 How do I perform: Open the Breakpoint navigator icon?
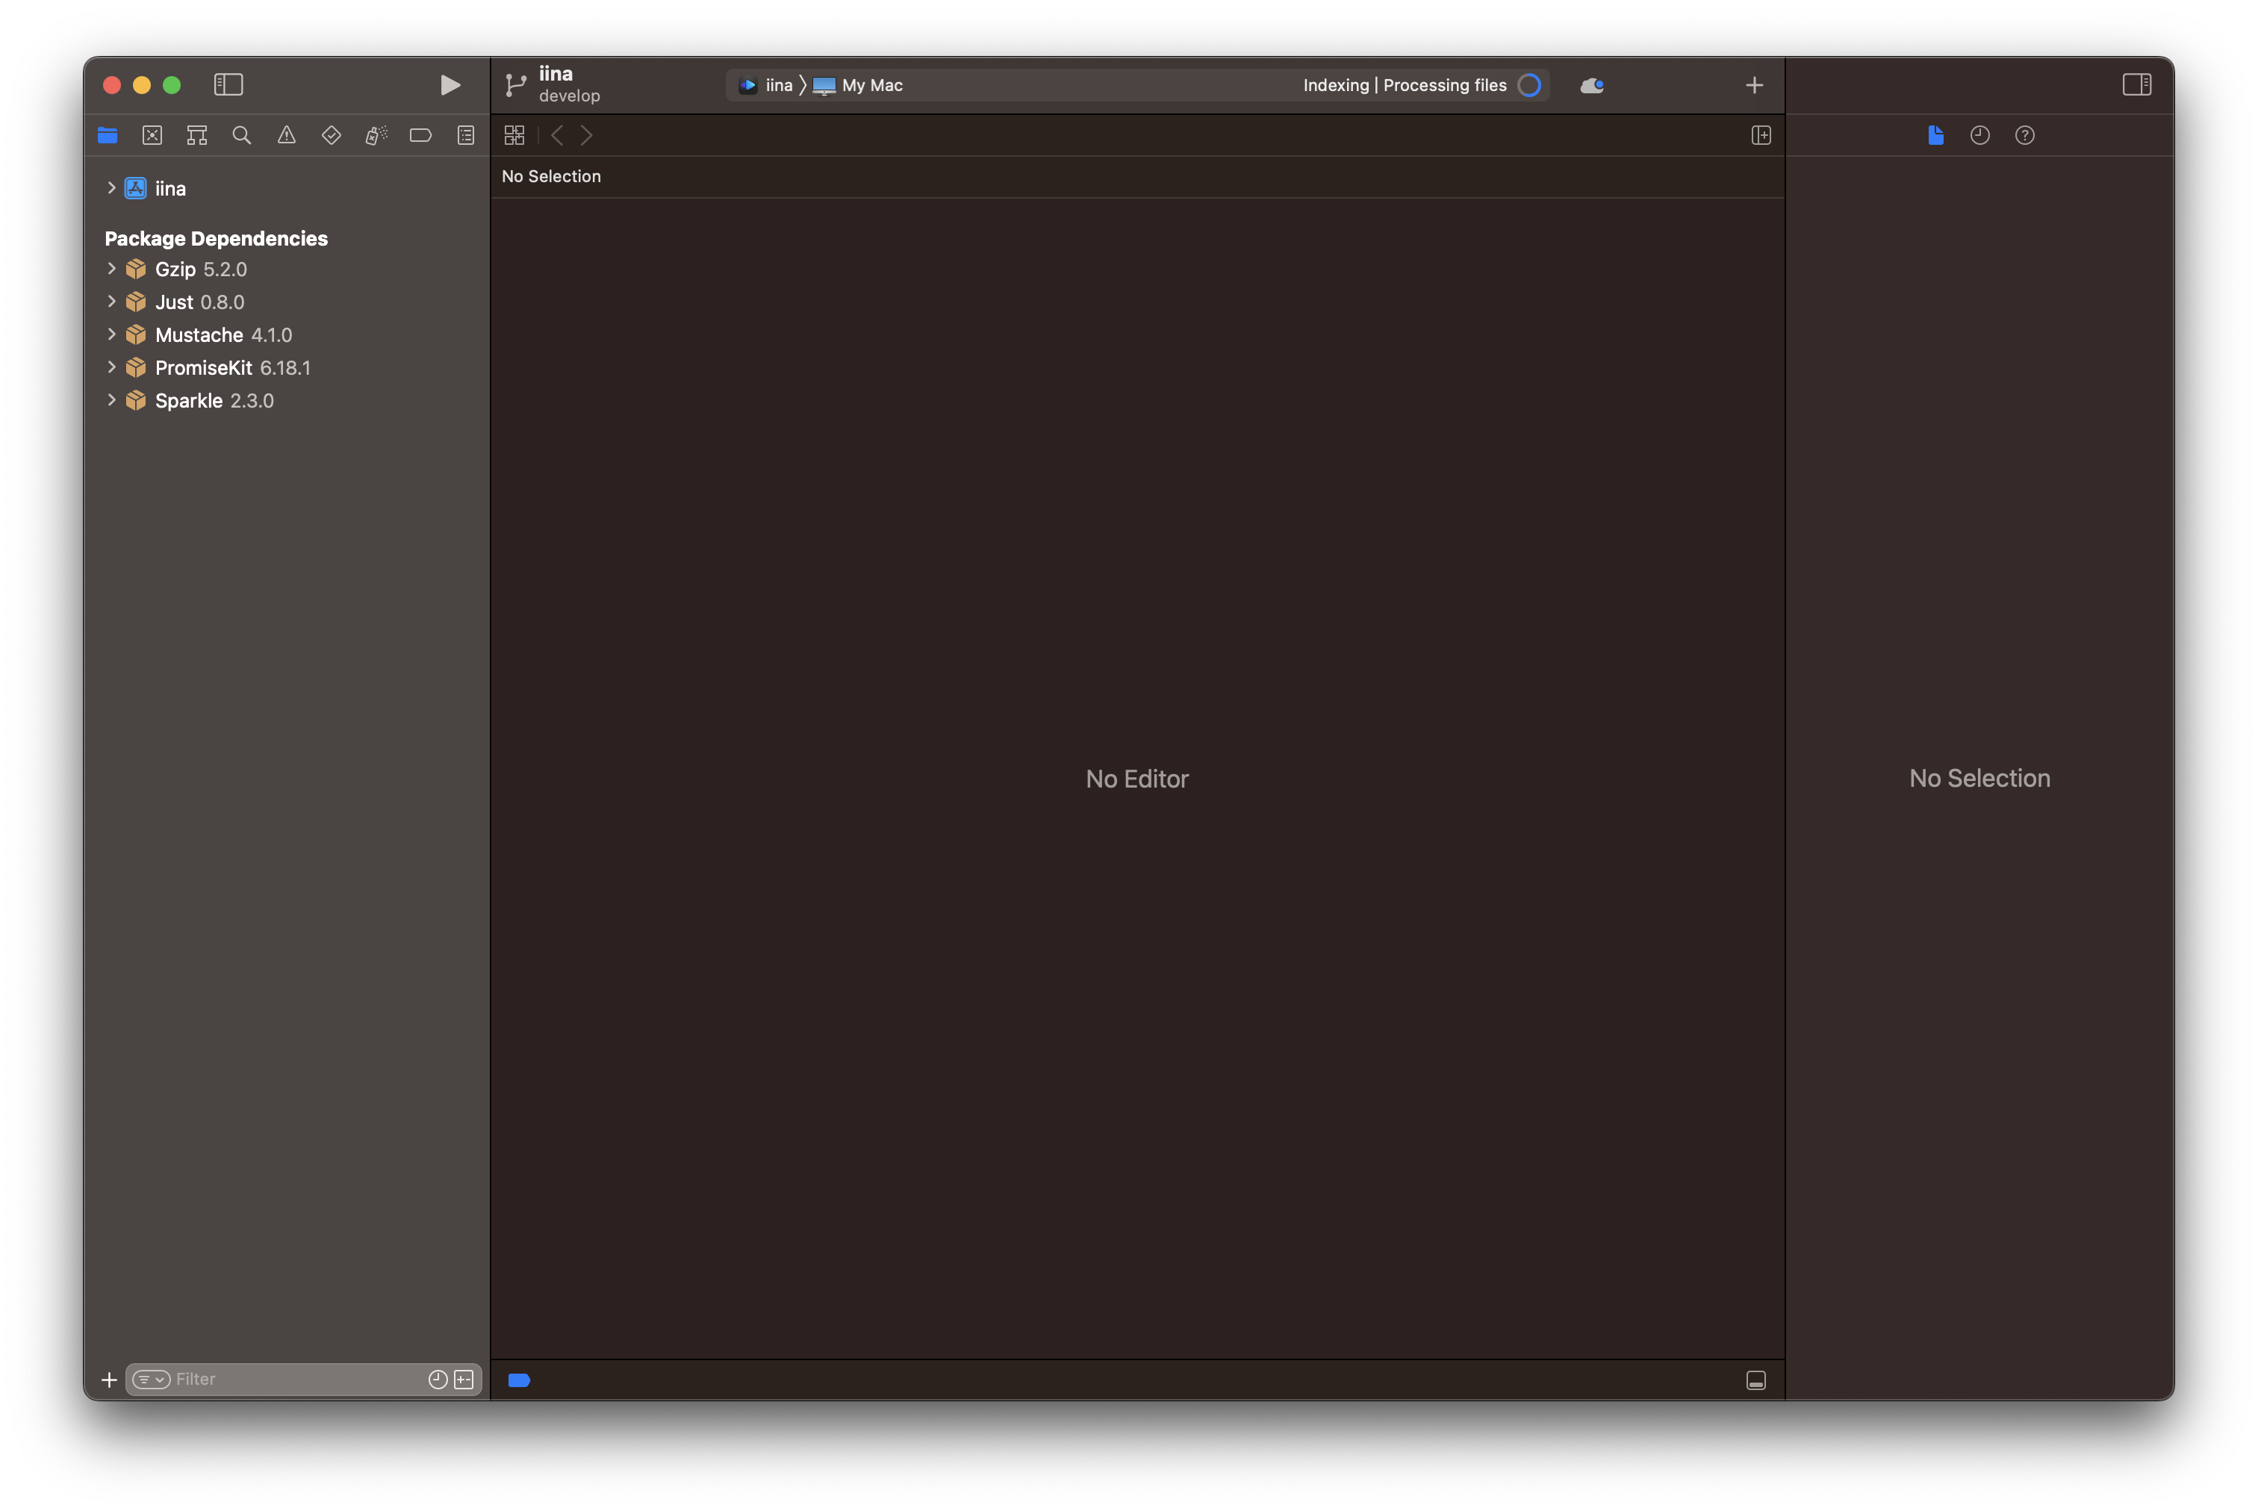(x=420, y=135)
